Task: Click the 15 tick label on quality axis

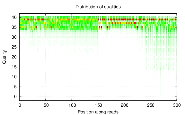Action: click(x=14, y=67)
